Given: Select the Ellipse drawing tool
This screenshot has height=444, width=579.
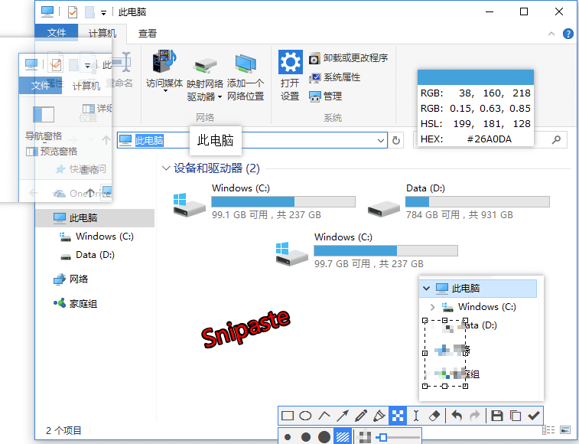Looking at the screenshot, I should point(305,416).
